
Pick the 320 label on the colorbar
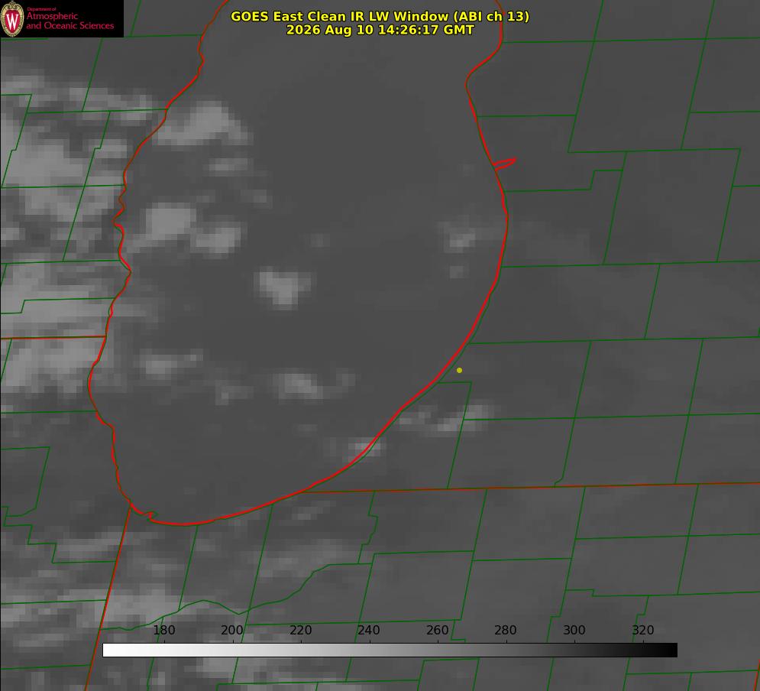[643, 630]
